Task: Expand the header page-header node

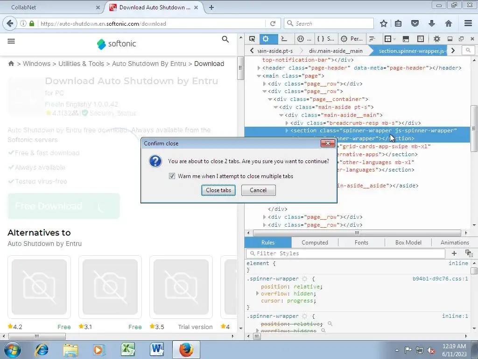Action: click(259, 68)
